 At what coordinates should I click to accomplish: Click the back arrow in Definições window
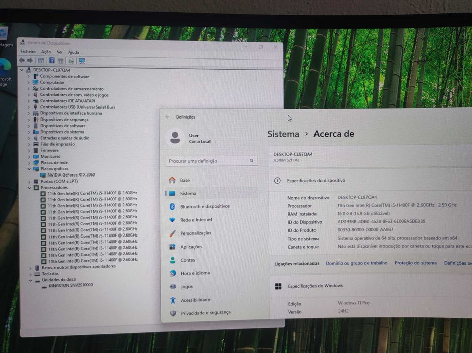click(168, 116)
